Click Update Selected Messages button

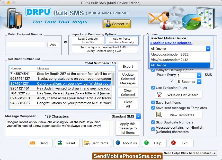point(128,79)
